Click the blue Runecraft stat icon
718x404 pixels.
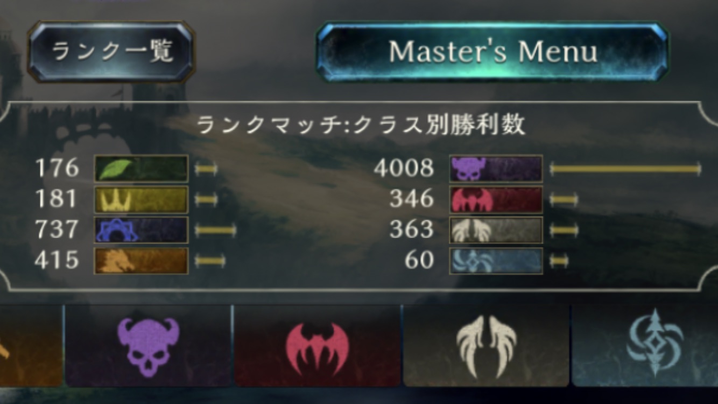(141, 230)
